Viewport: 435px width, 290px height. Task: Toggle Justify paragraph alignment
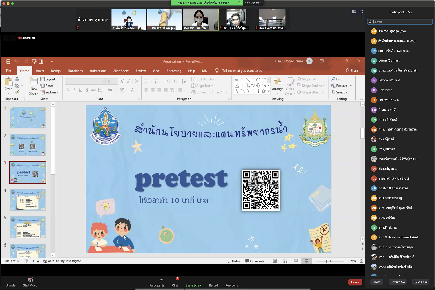coord(166,90)
